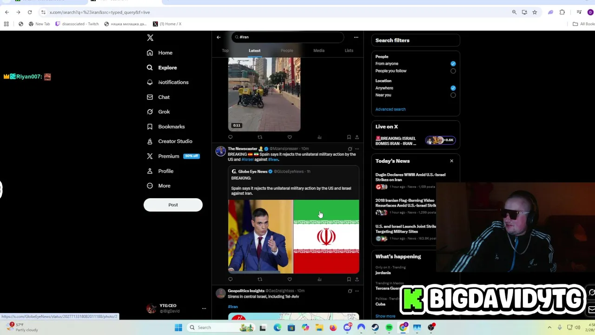Open the Spanish prime minister photo
The height and width of the screenshot is (335, 595).
tap(260, 237)
